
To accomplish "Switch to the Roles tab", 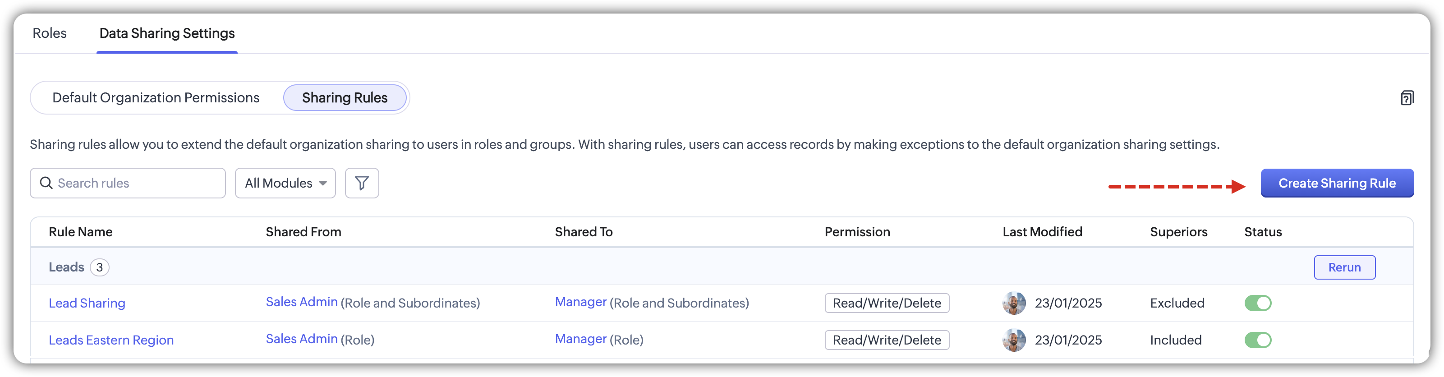I will click(x=49, y=34).
